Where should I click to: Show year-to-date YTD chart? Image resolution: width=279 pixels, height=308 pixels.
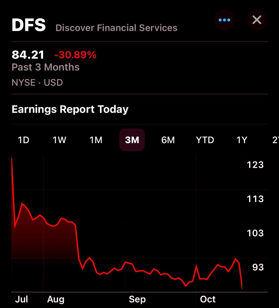(205, 140)
